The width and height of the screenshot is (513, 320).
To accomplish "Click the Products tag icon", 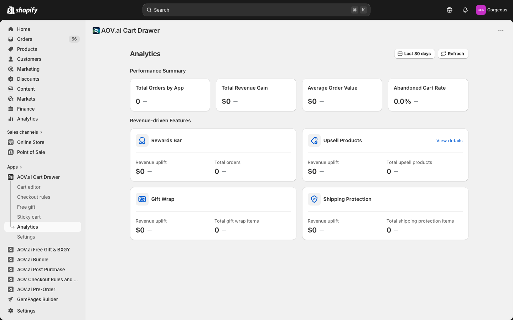I will pos(11,49).
